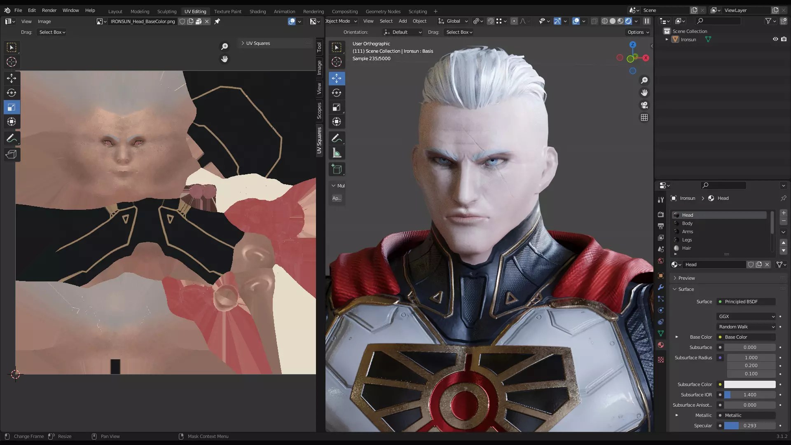Click the Move tool in 3D viewport
Image resolution: width=791 pixels, height=445 pixels.
pyautogui.click(x=337, y=78)
